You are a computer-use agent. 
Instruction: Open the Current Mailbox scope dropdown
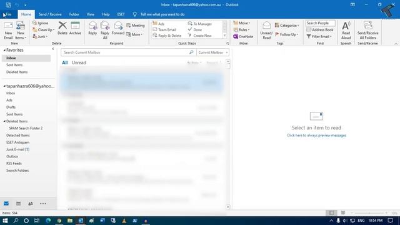[x=212, y=52]
